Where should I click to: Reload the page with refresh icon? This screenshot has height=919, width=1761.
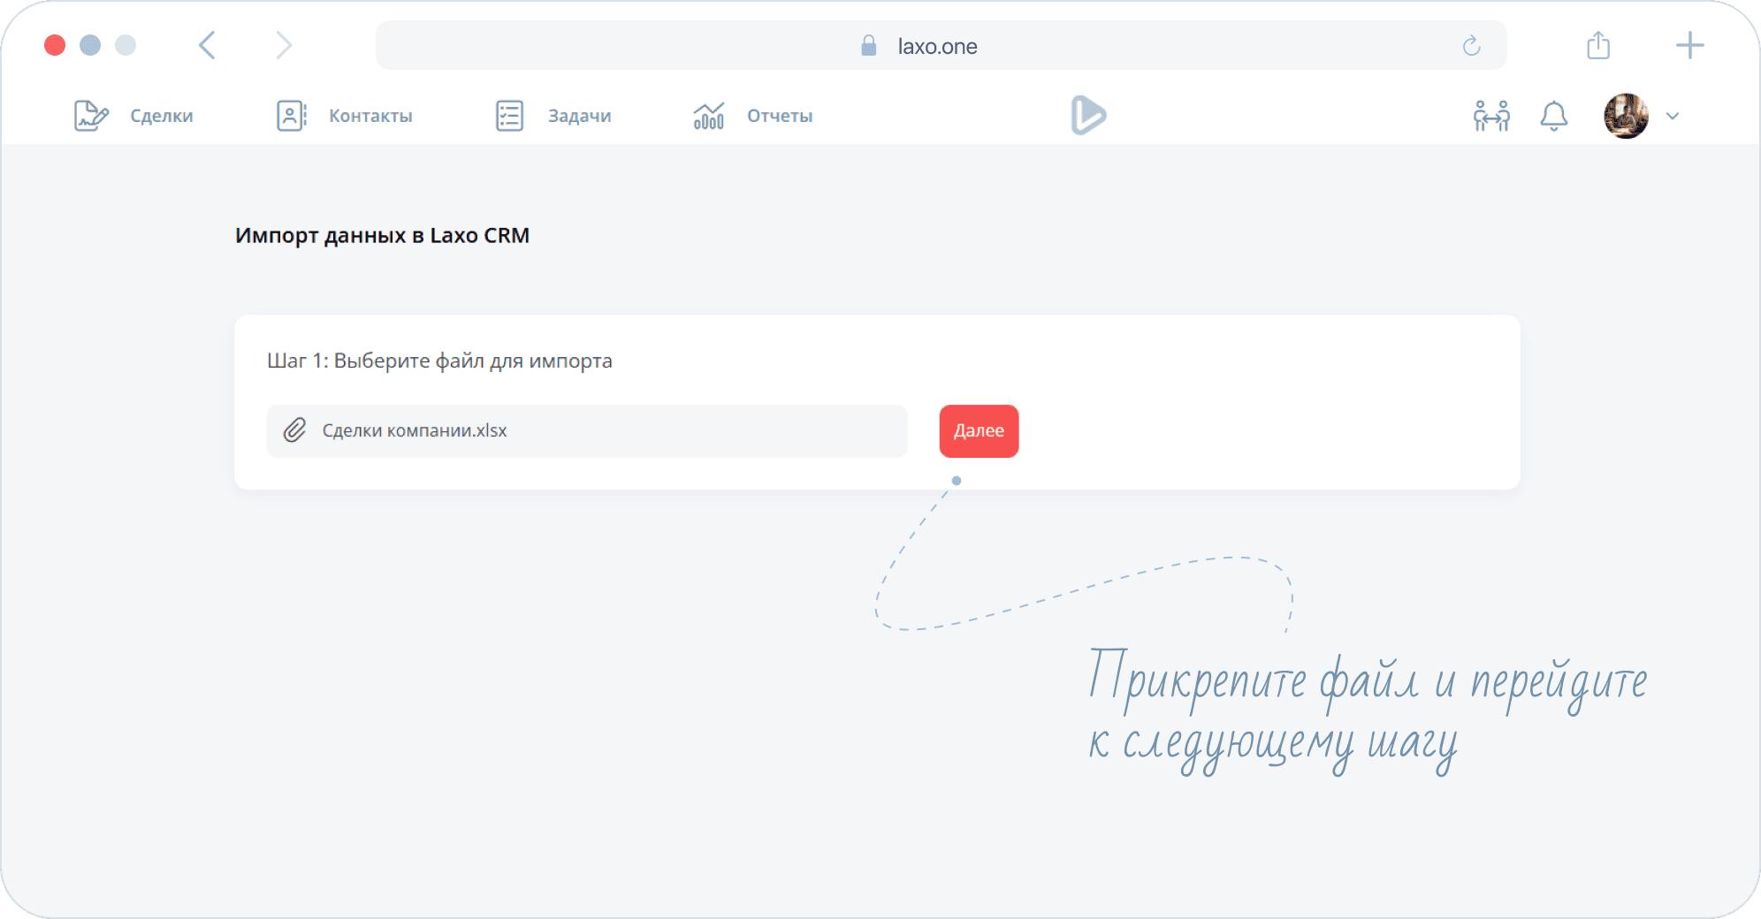(1471, 45)
